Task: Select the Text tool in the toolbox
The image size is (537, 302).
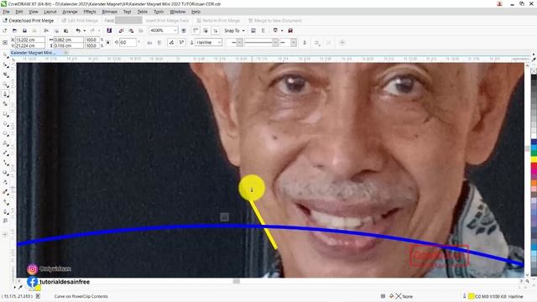Action: pos(6,143)
